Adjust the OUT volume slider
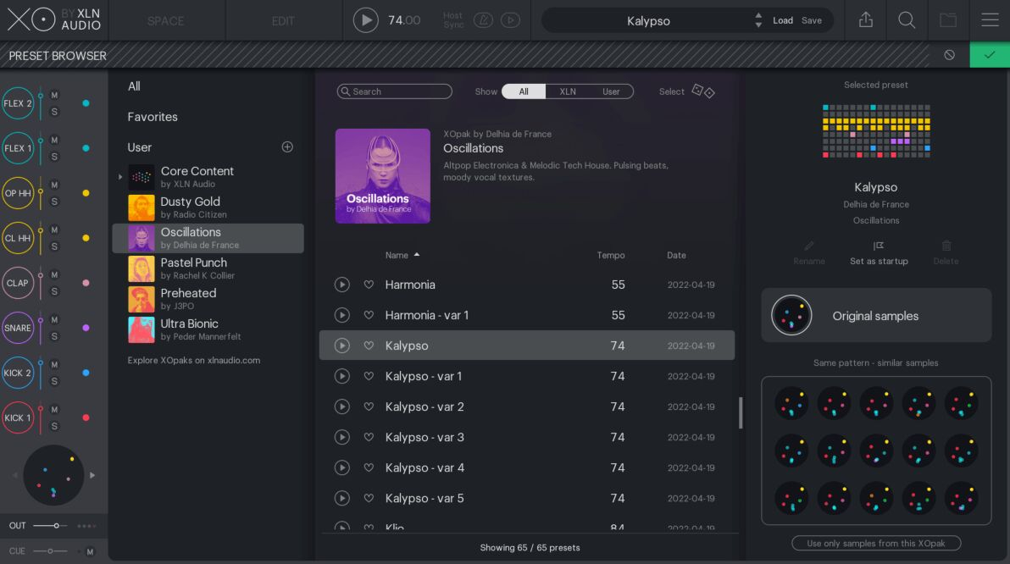Image resolution: width=1010 pixels, height=564 pixels. pyautogui.click(x=56, y=526)
